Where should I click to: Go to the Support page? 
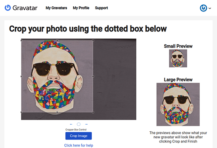click(x=101, y=8)
